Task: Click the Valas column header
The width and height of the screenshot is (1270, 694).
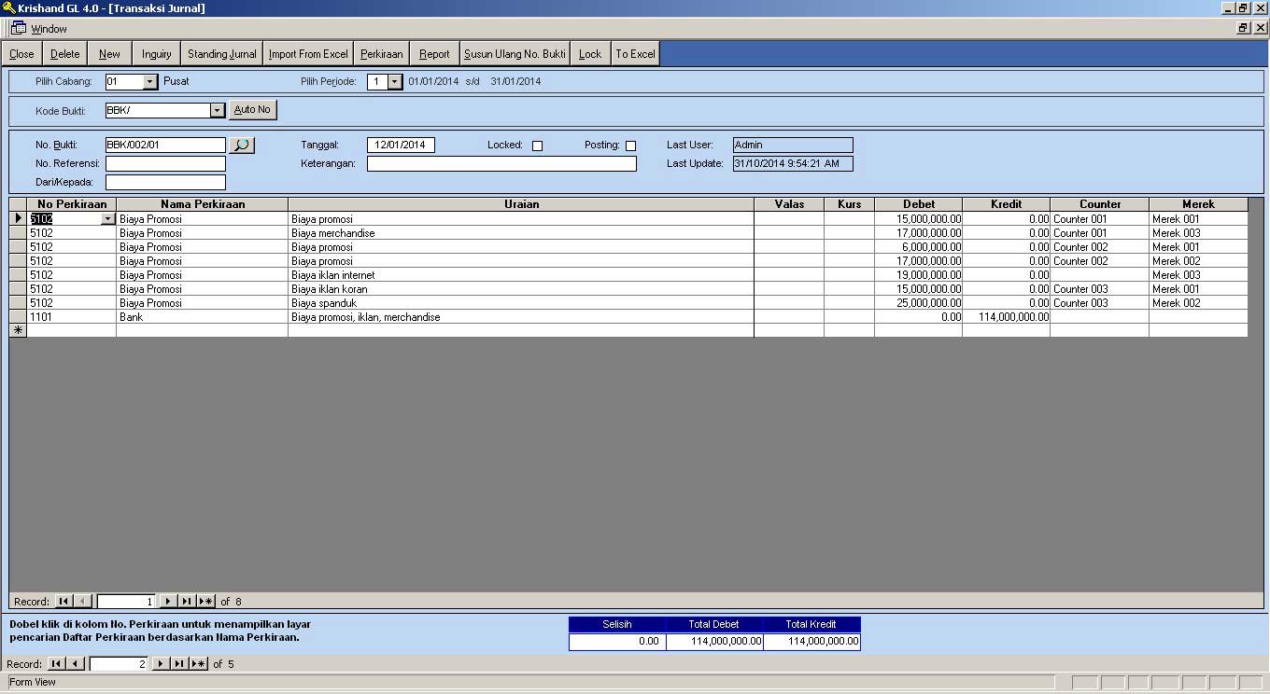Action: point(789,204)
